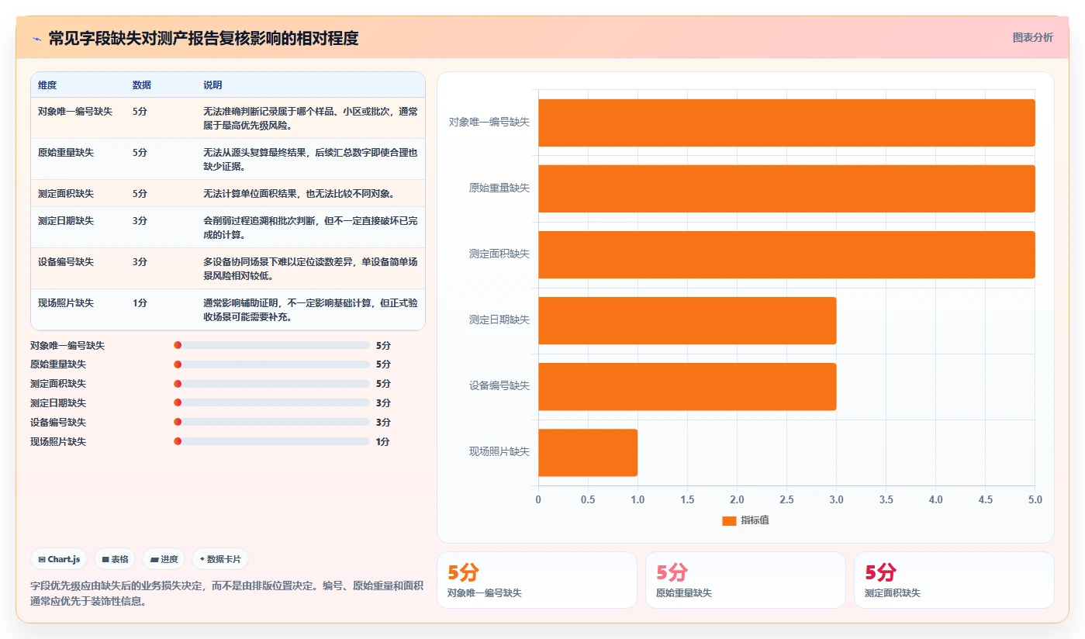The height and width of the screenshot is (639, 1085).
Task: Click the progress bar for 测定面积缺失
Action: (271, 384)
